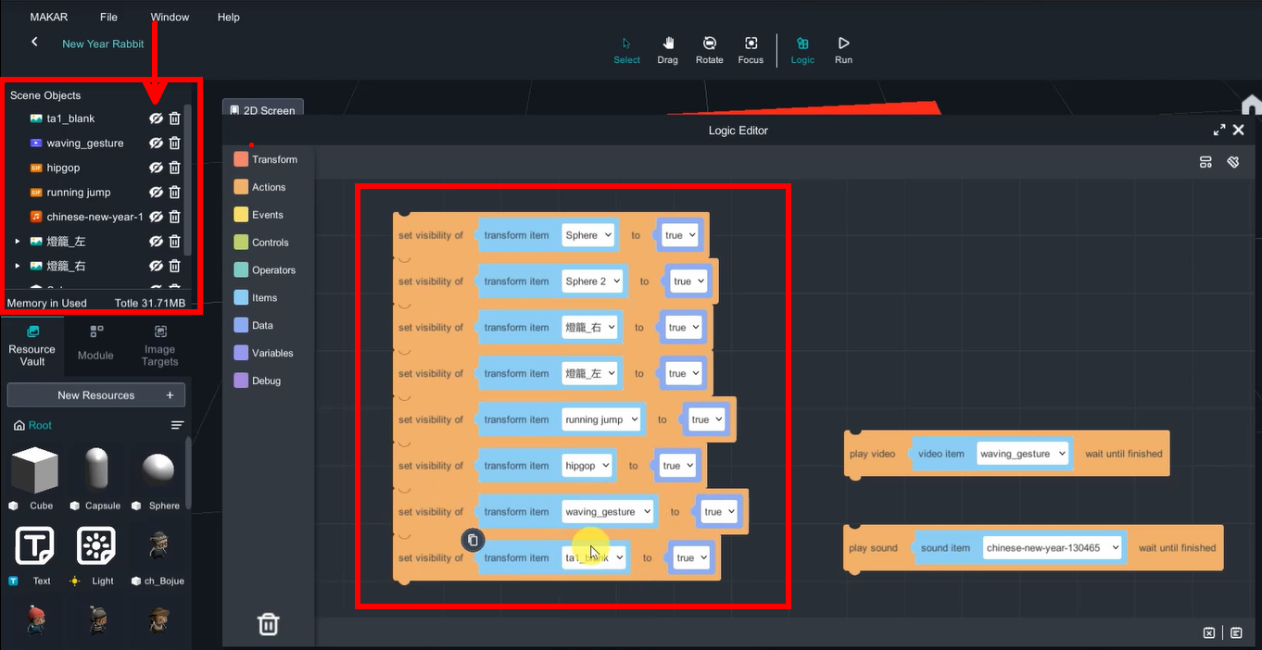Click the Focus tool icon
This screenshot has width=1262, height=650.
tap(751, 50)
